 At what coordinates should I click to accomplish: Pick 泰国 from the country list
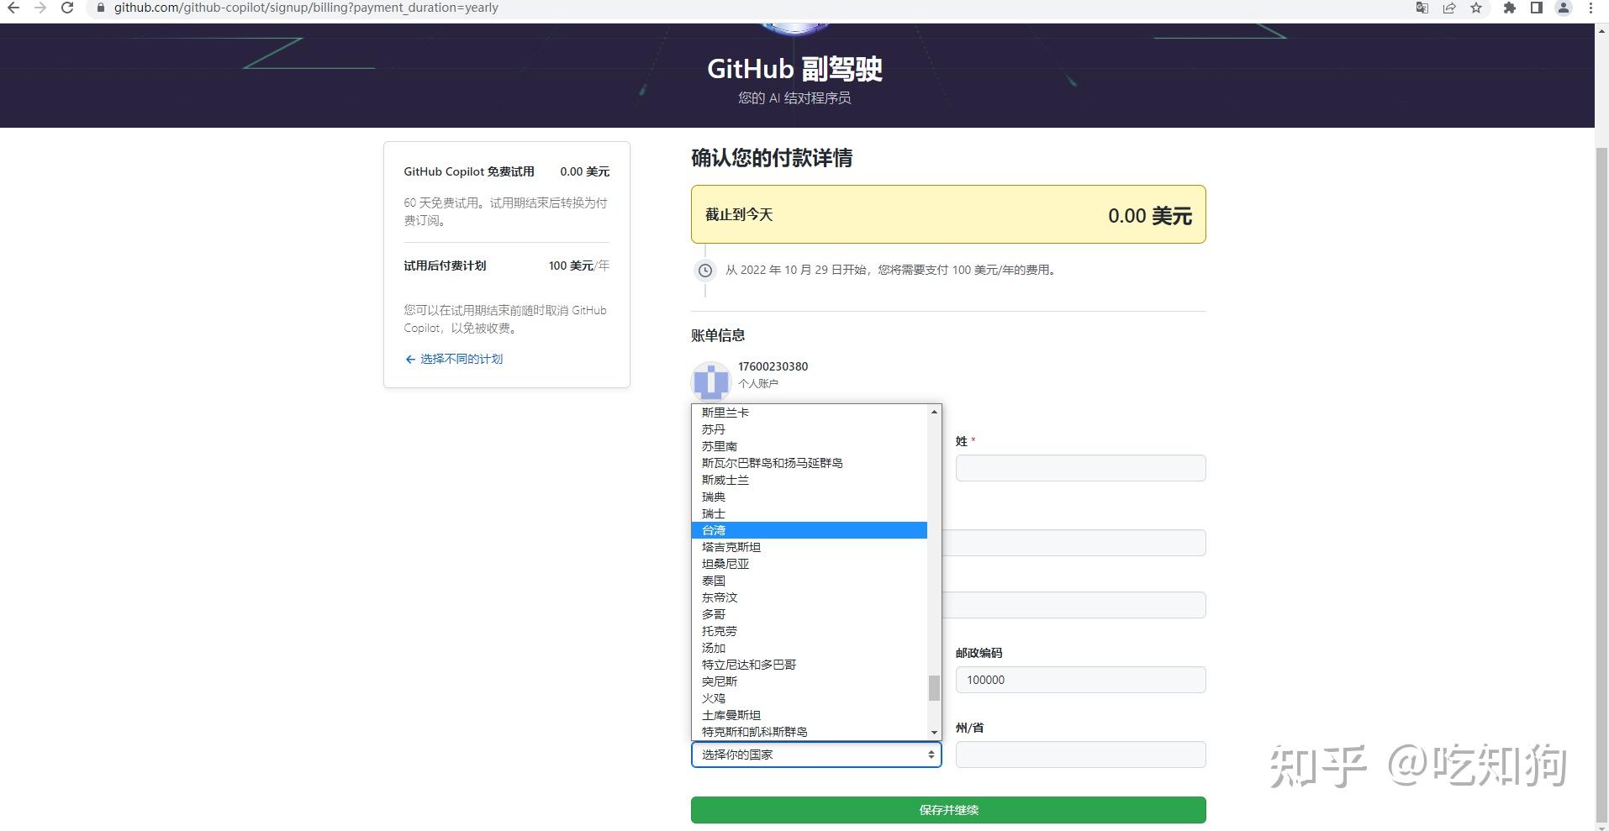tap(810, 581)
